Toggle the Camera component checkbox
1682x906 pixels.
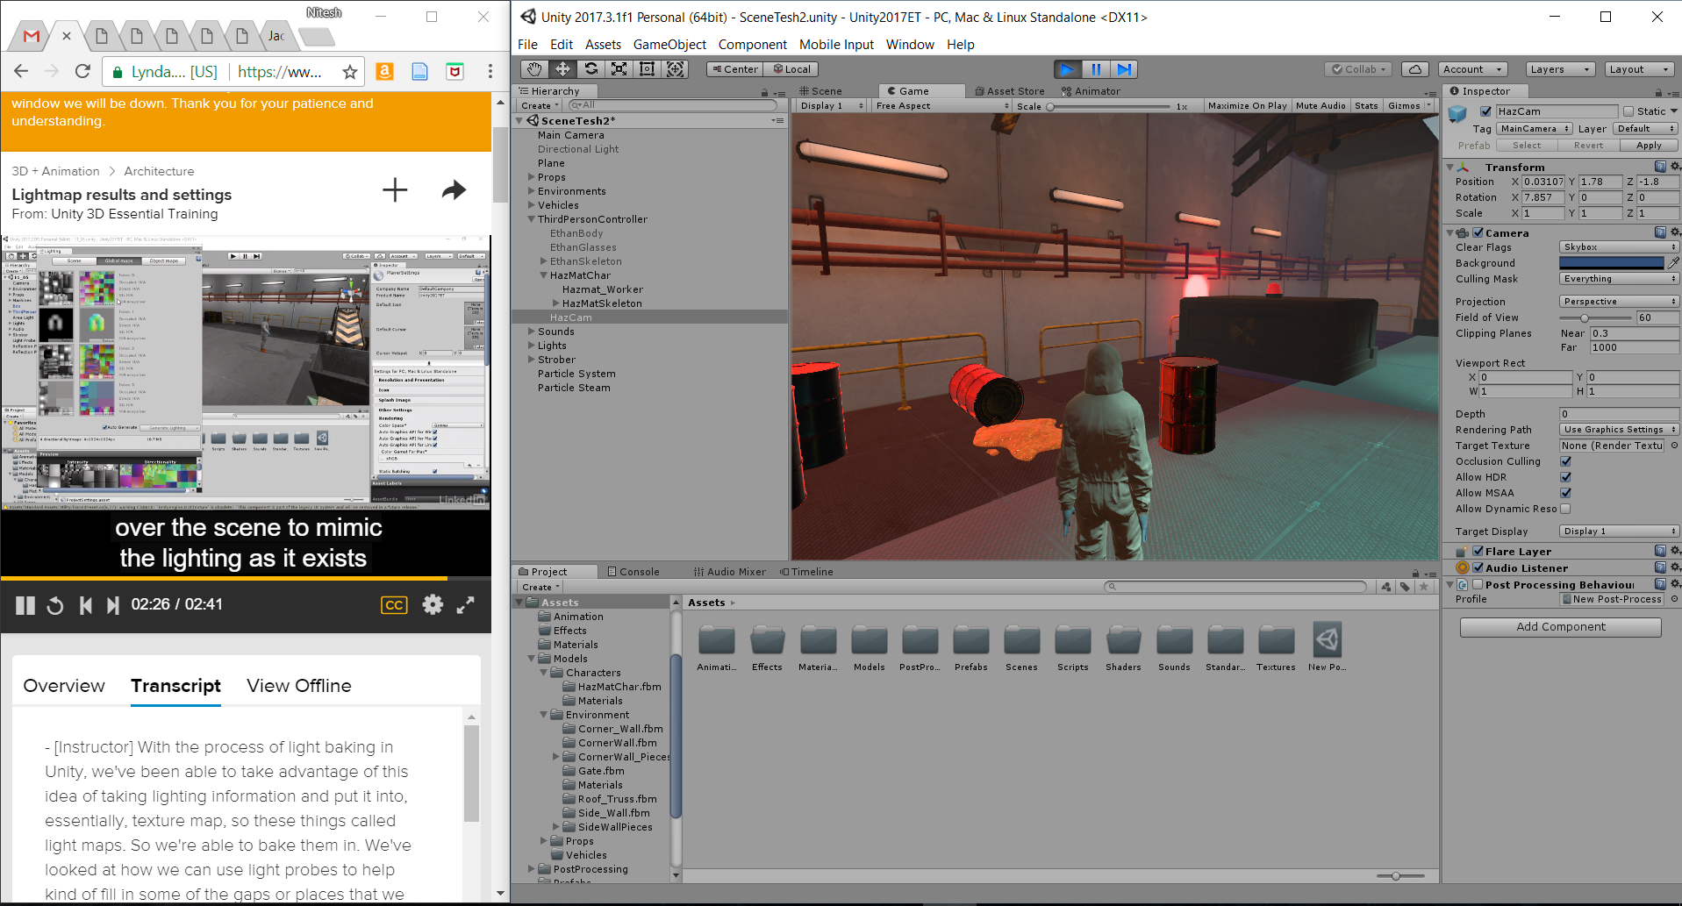1478,233
